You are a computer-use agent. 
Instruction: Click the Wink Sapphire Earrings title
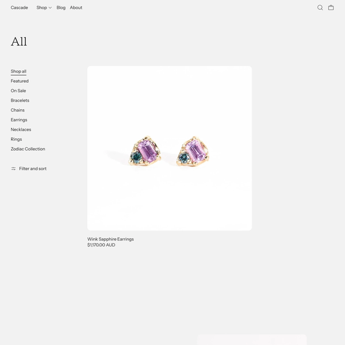point(110,239)
